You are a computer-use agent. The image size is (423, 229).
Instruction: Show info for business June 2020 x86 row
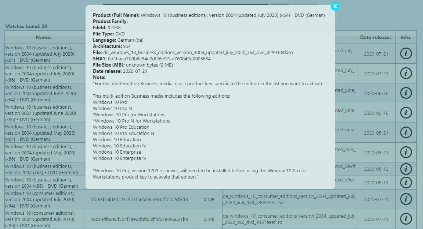pyautogui.click(x=406, y=113)
